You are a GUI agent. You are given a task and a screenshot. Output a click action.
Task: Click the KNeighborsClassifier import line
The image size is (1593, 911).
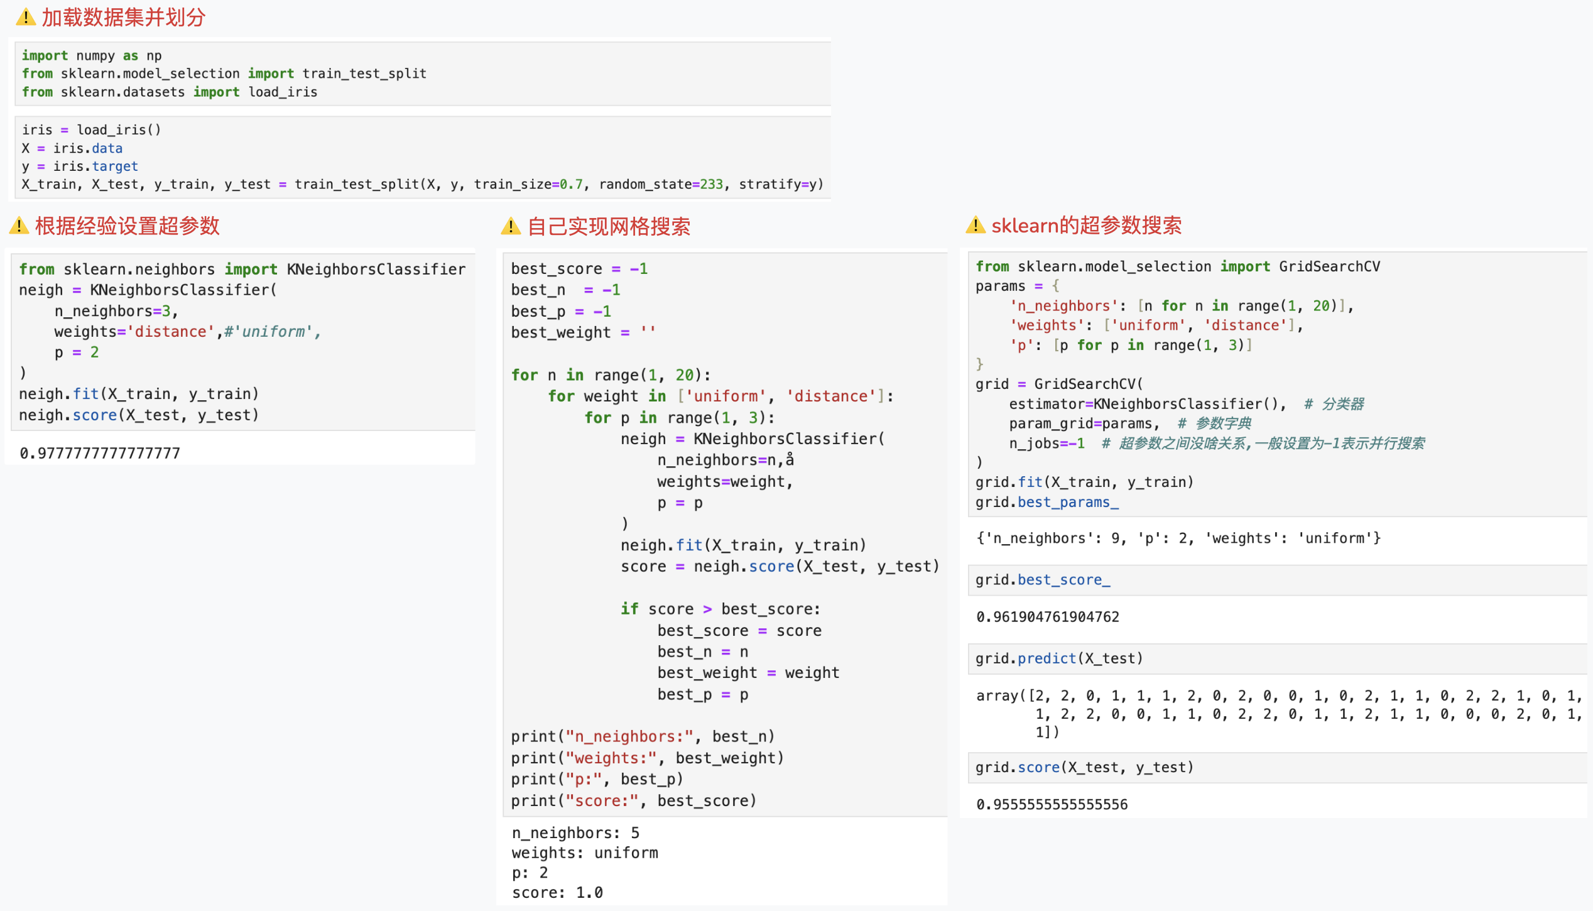tap(242, 269)
